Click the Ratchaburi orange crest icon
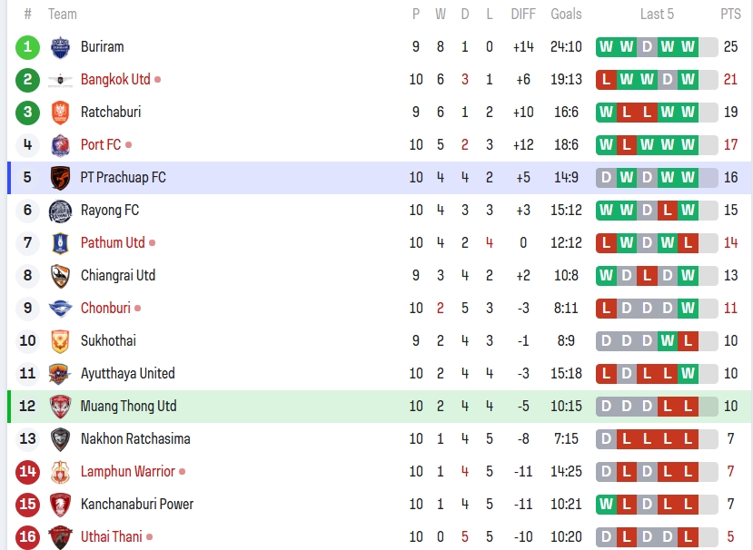Screen dimensions: 753x550 click(x=60, y=113)
